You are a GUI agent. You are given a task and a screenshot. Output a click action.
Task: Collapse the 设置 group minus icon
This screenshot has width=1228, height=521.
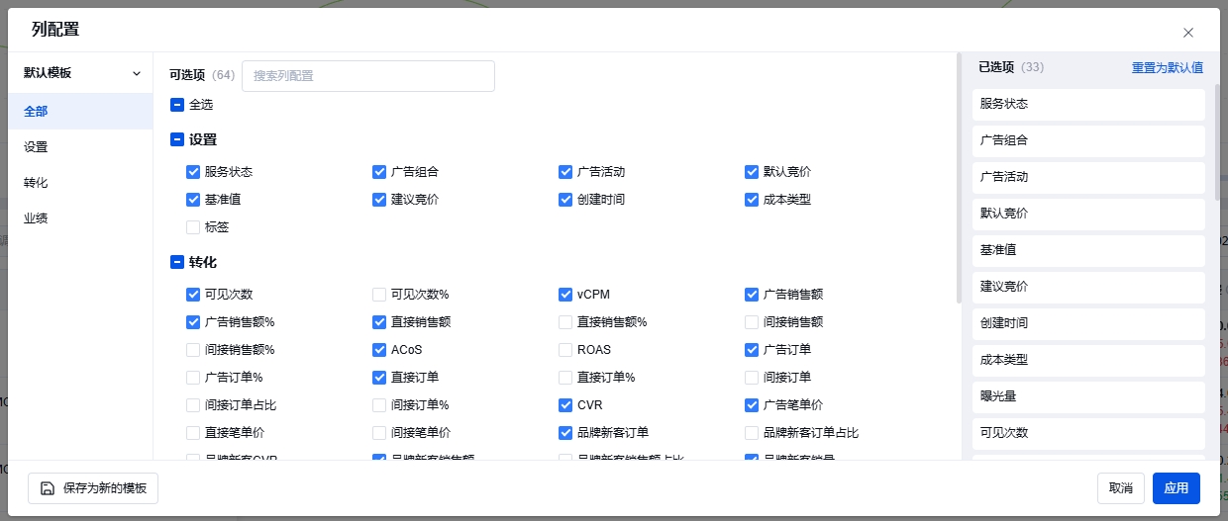tap(177, 140)
